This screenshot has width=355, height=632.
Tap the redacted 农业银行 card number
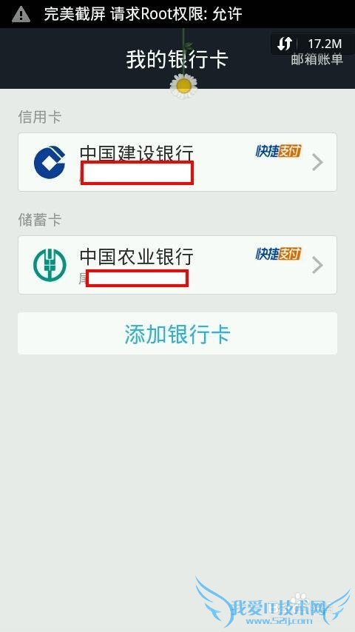click(137, 278)
